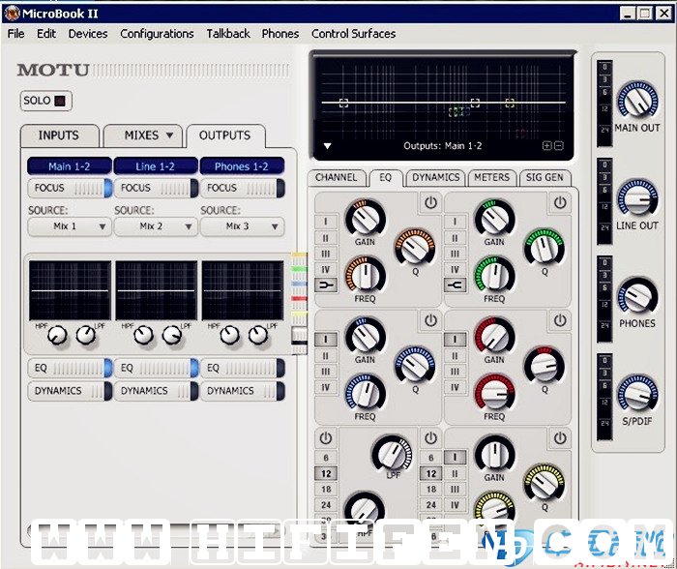
Task: Click the orange band GAIN knob
Action: click(x=365, y=218)
